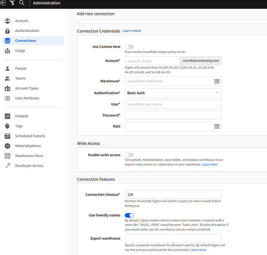Click the Connection Features heading
Image resolution: width=267 pixels, height=255 pixels.
click(96, 179)
